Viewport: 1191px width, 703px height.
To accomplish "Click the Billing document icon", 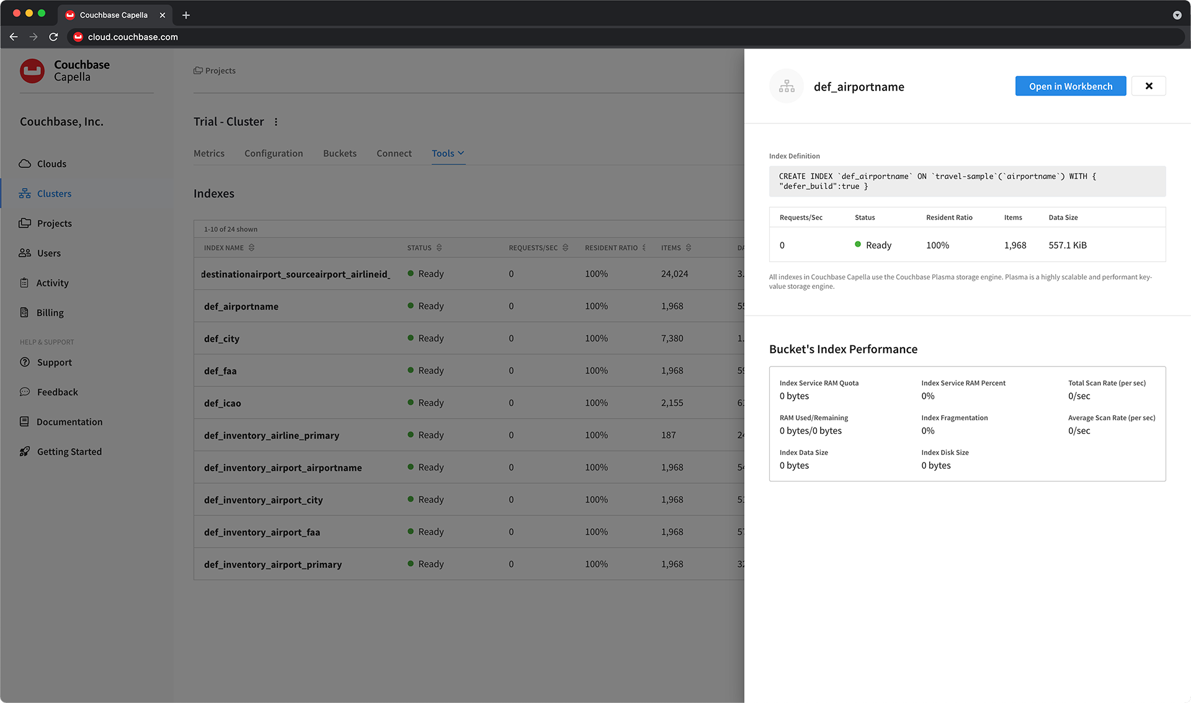I will (x=24, y=312).
